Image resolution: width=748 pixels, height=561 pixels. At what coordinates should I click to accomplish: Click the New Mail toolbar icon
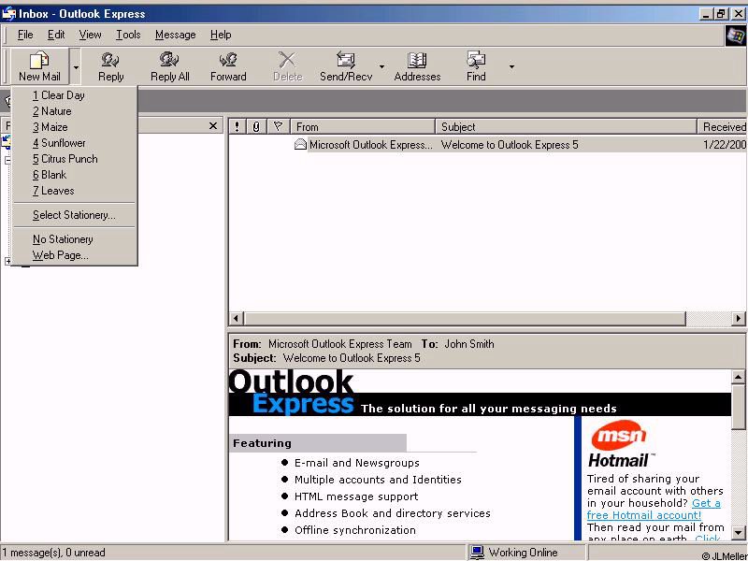39,62
